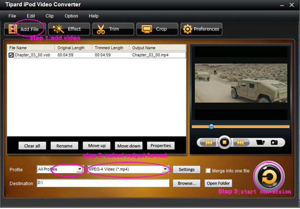
Task: Click the output name Chapter_03_00.mp4
Action: 151,55
